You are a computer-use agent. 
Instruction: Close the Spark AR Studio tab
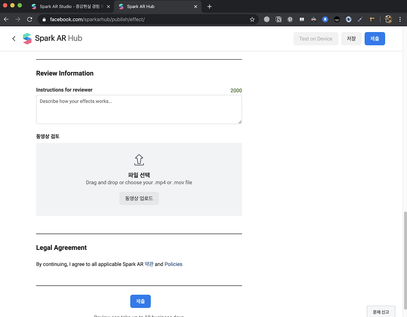pos(108,6)
